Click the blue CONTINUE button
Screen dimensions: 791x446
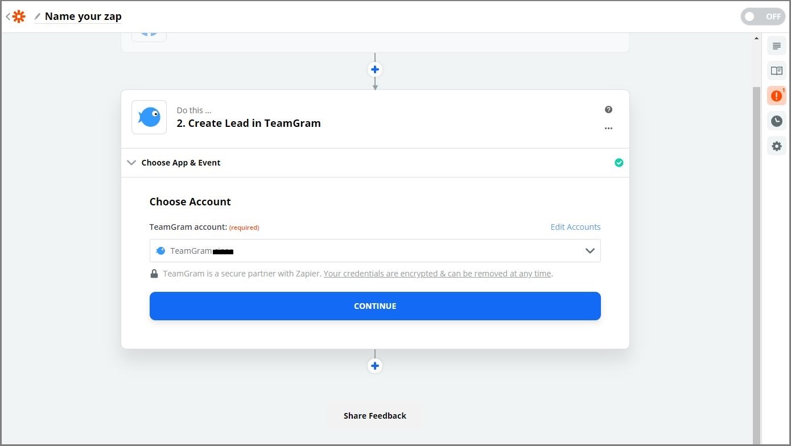point(375,306)
